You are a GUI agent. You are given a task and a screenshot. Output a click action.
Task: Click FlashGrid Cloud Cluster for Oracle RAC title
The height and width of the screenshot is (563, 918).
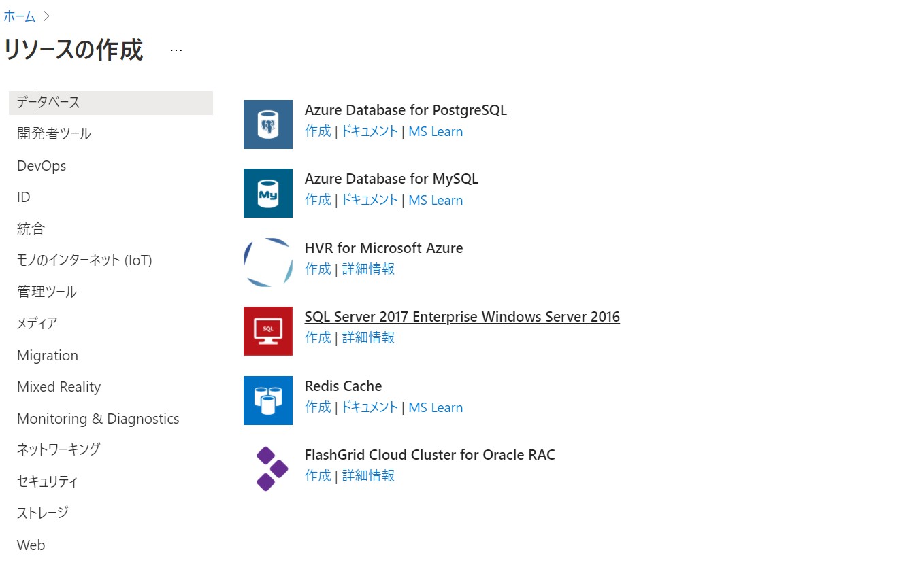430,455
